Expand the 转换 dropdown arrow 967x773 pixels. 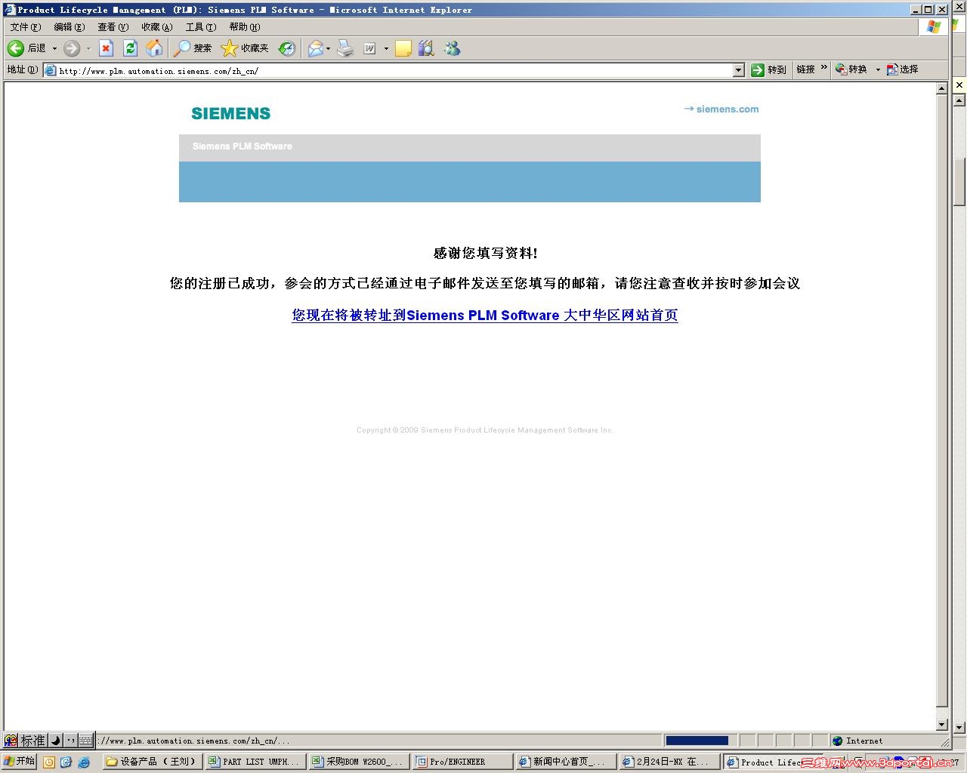(x=878, y=69)
